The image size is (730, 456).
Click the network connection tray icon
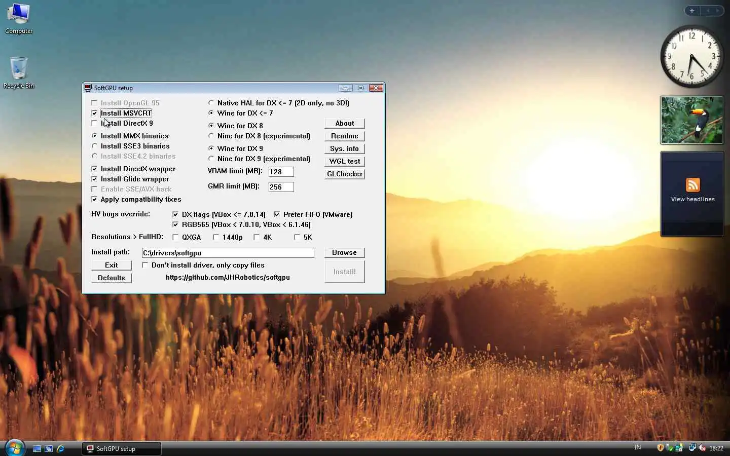point(692,448)
